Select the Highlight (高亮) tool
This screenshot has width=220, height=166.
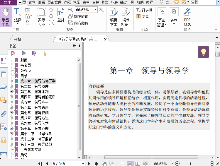click(143, 16)
